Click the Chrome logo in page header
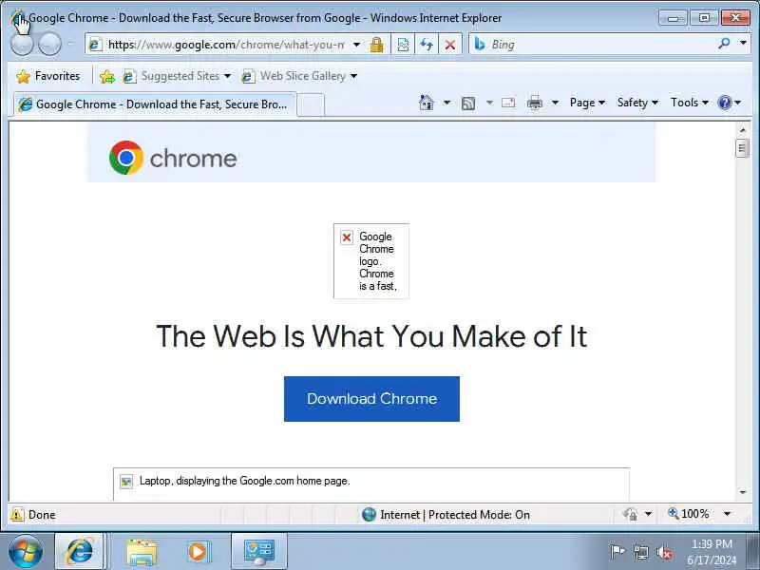Viewport: 760px width, 570px height. 126,158
